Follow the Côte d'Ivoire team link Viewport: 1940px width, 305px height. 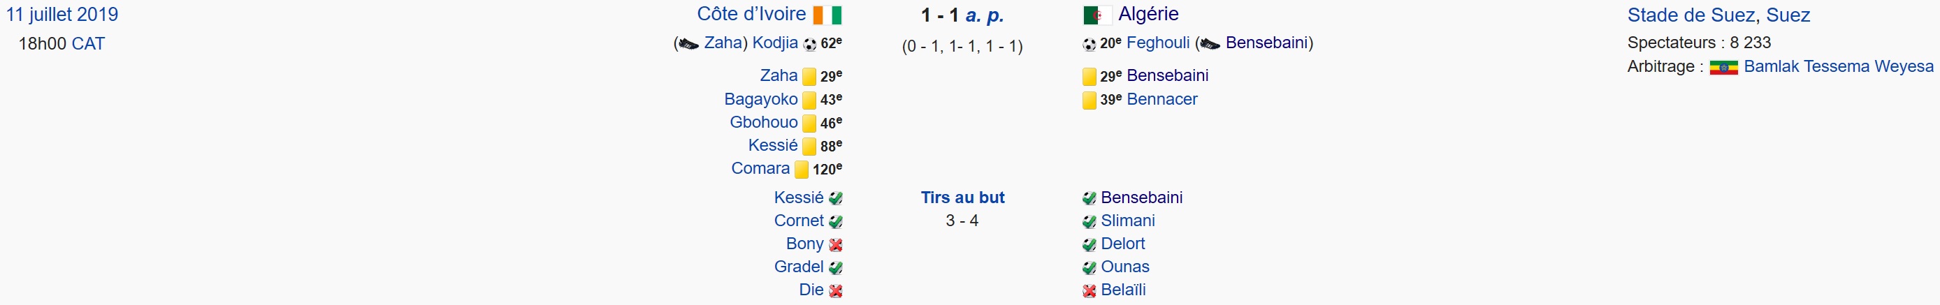click(x=751, y=14)
